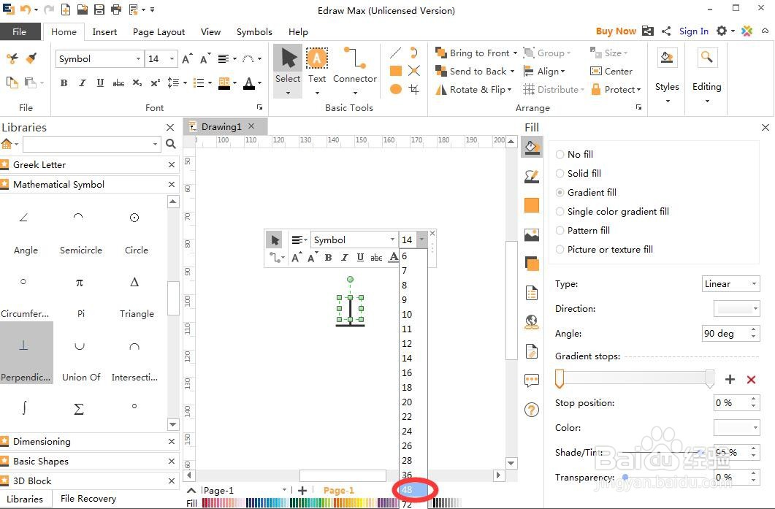Open the ribbon font size dropdown

(x=172, y=59)
